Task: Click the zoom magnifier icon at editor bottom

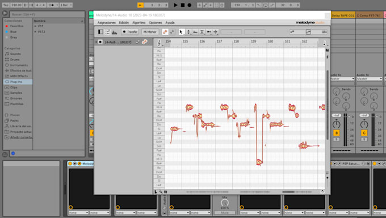Action: 161,192
